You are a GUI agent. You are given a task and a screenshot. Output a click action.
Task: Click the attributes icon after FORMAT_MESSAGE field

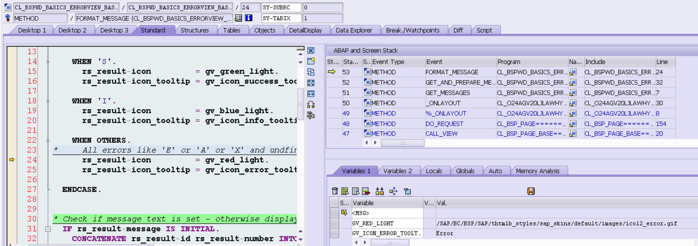coord(239,18)
